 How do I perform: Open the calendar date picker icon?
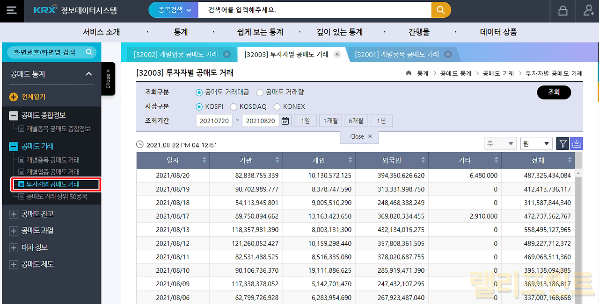tap(285, 121)
